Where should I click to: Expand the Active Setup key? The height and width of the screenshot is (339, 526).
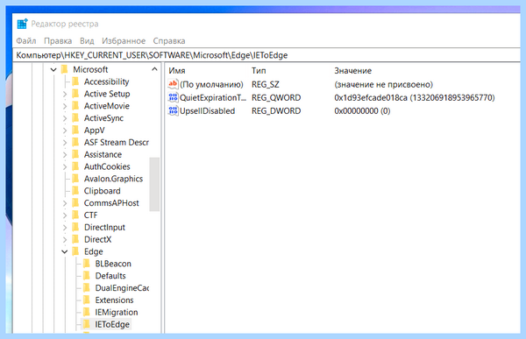tap(65, 95)
